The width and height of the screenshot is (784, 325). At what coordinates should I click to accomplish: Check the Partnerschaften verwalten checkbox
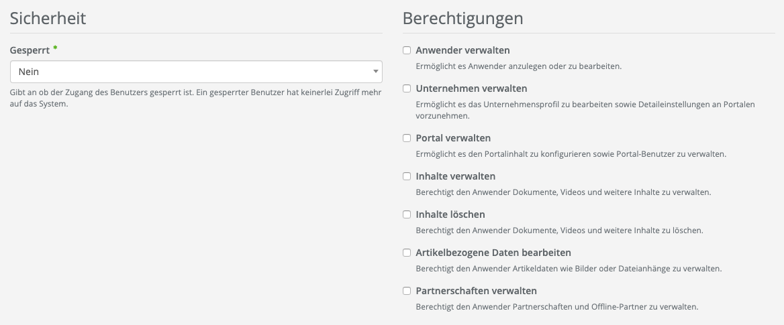[407, 291]
